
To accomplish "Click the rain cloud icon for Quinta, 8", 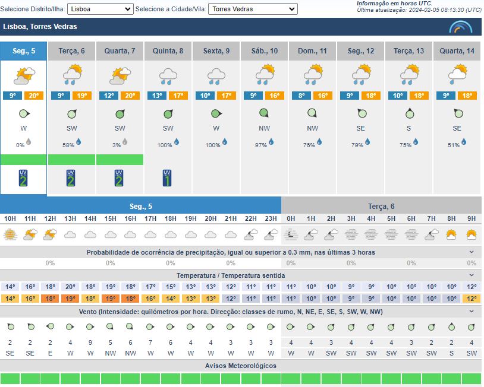I will pos(168,75).
